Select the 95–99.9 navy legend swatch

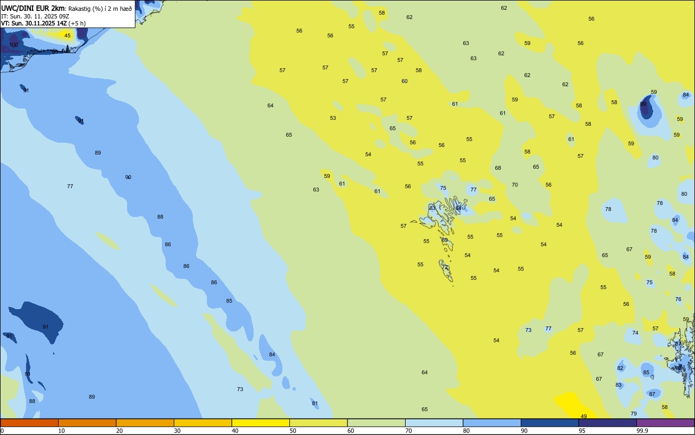(x=608, y=423)
